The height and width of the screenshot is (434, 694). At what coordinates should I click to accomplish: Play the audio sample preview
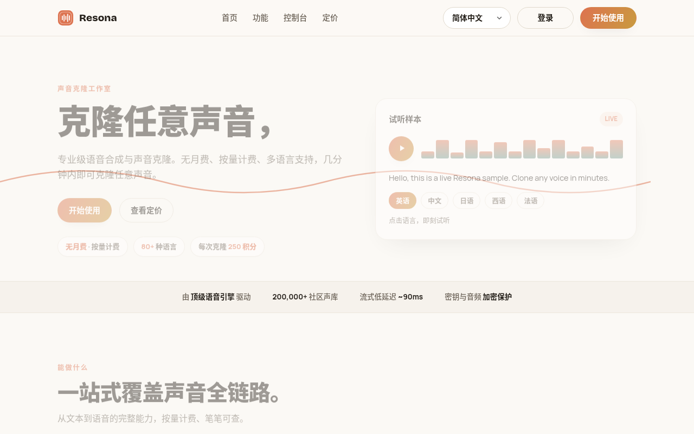click(x=401, y=149)
